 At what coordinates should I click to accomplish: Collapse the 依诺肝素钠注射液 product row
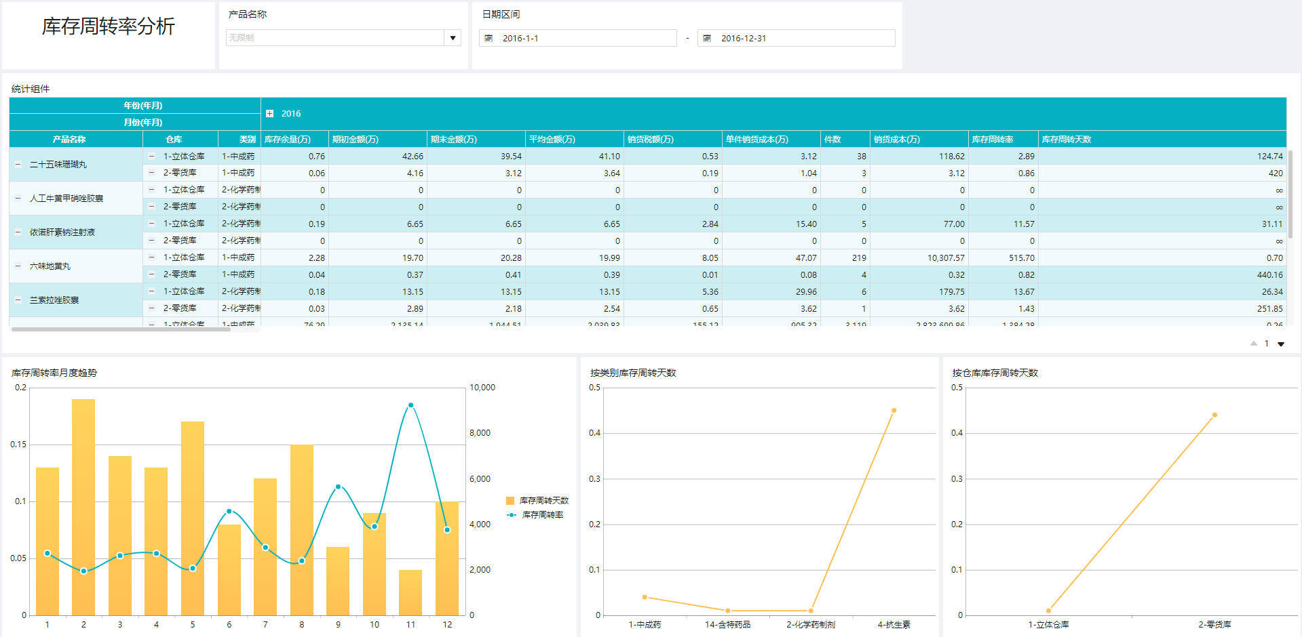click(18, 232)
